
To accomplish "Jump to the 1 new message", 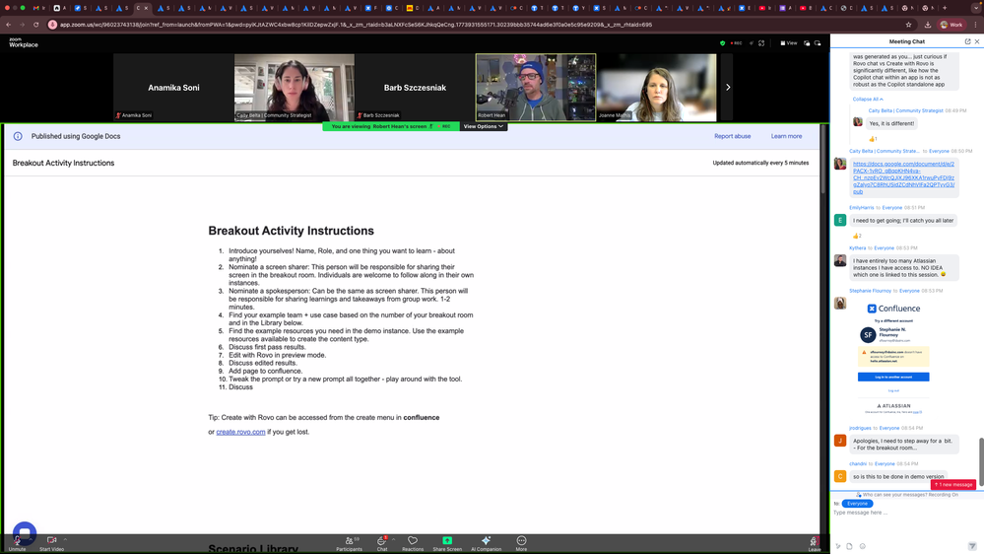I will pos(953,484).
